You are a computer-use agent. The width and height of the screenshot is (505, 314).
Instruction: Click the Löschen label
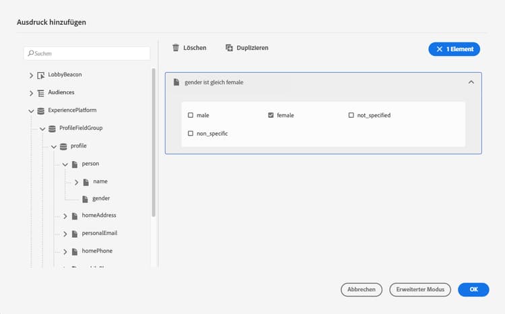pos(195,48)
